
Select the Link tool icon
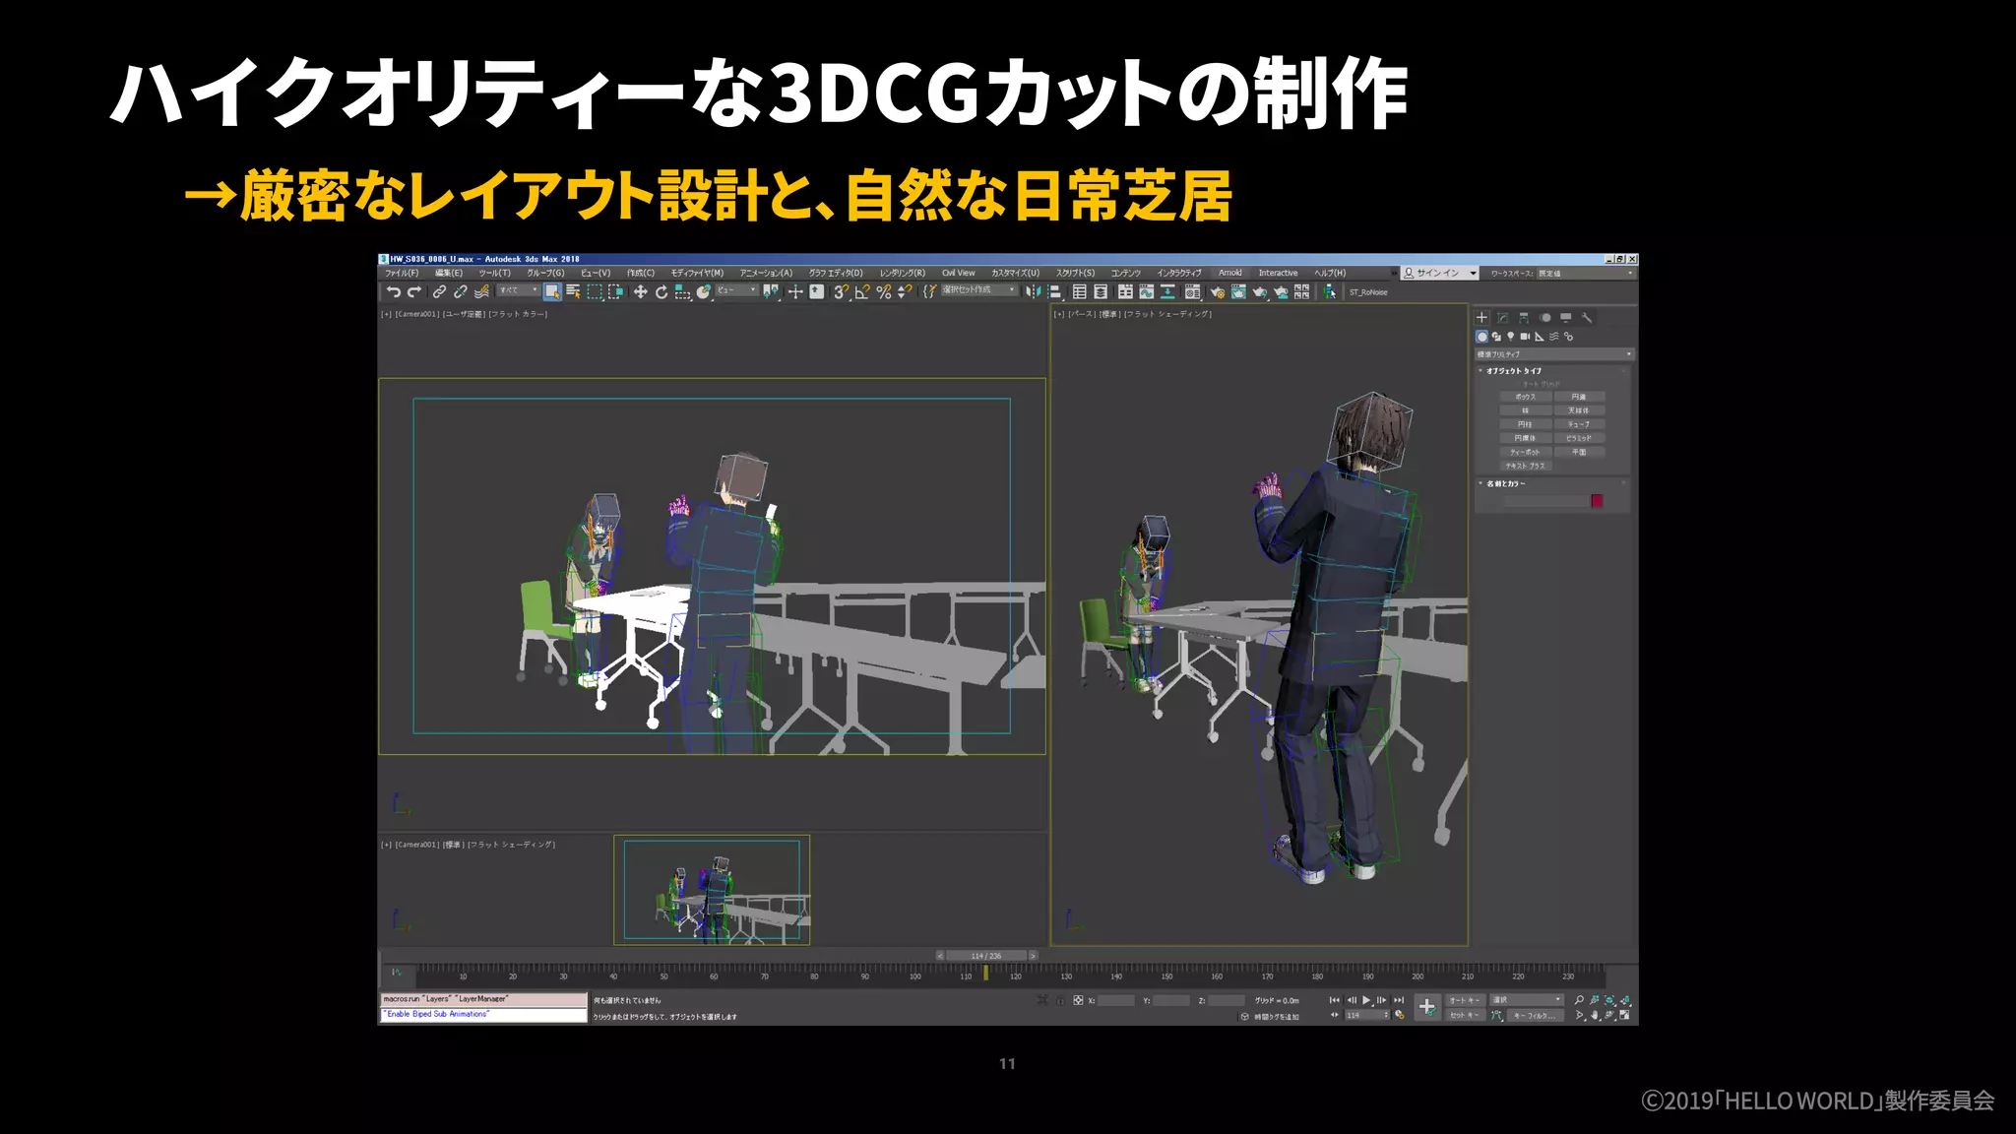pos(439,291)
